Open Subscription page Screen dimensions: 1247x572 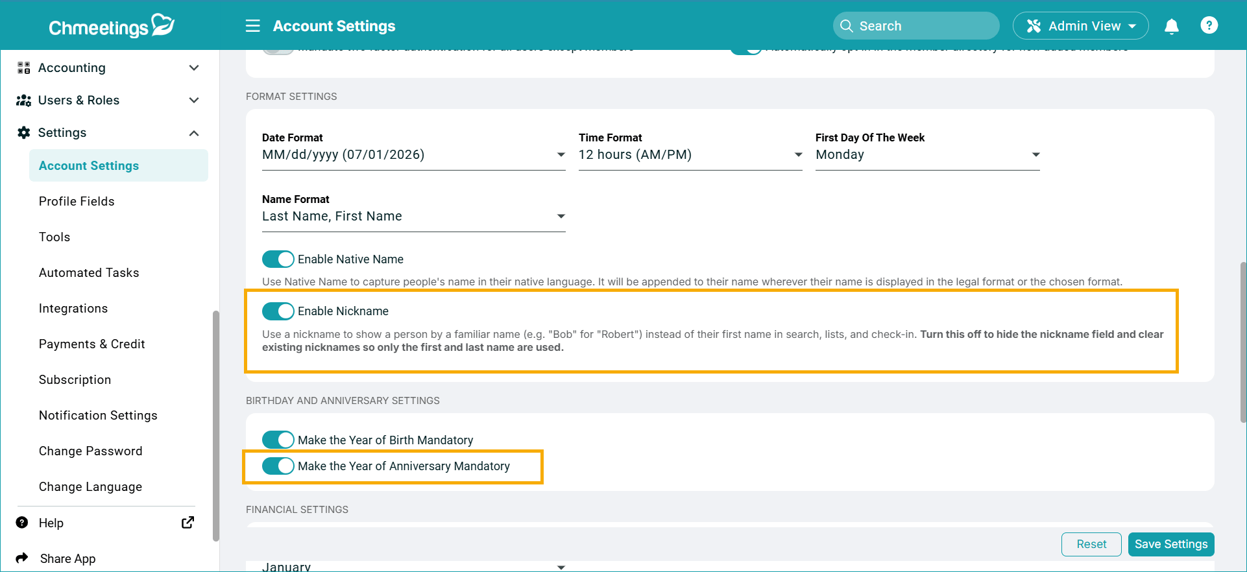75,379
